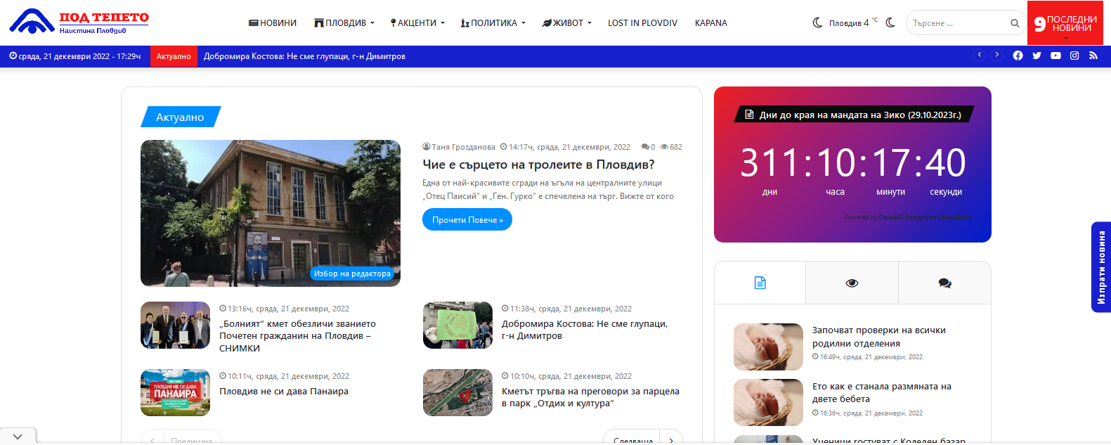Viewport: 1111px width, 445px height.
Task: Click the bottom-left collapse chevron
Action: coord(18,437)
